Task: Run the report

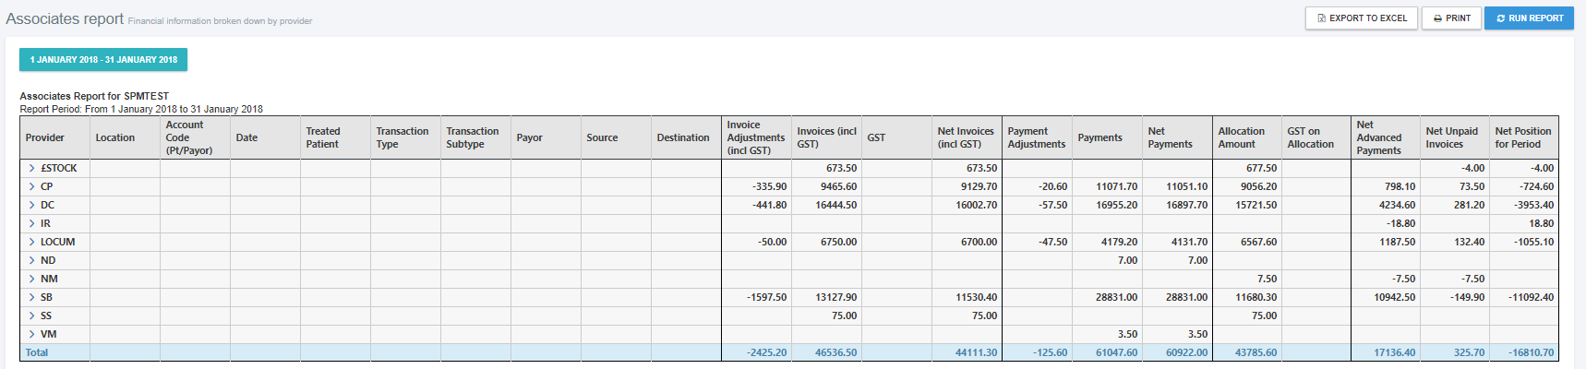Action: pos(1529,18)
